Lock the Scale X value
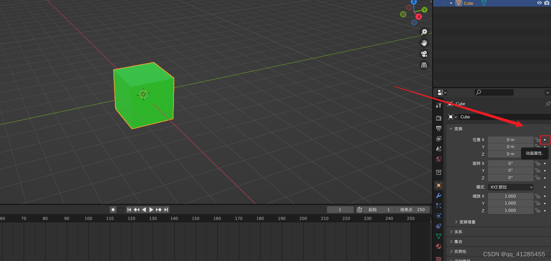Viewport: 551px width, 261px height. [538, 196]
